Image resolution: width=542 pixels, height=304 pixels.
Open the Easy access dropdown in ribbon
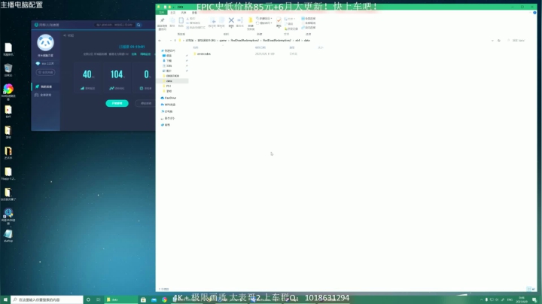(x=264, y=23)
